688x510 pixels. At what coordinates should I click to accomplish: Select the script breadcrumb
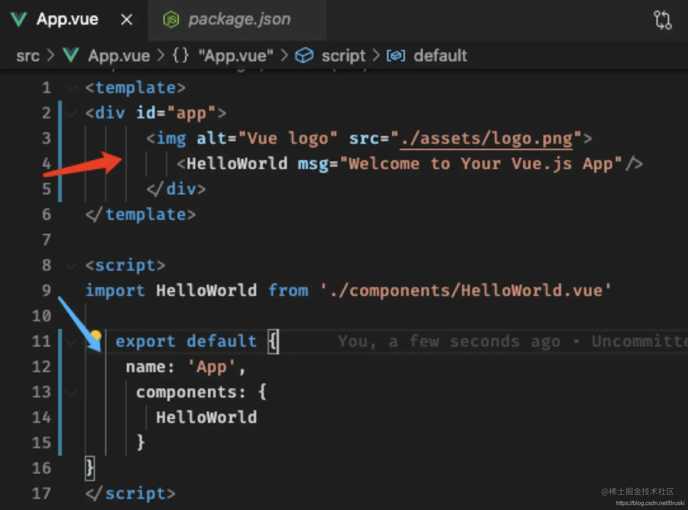click(344, 56)
